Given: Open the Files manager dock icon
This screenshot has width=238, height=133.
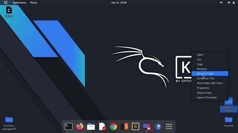Looking at the screenshot, I should [x=91, y=126].
